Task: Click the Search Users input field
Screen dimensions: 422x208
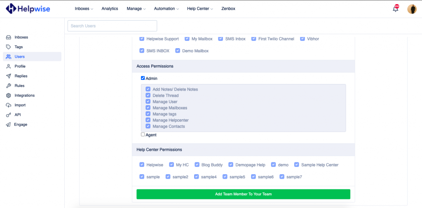Action: (x=112, y=26)
